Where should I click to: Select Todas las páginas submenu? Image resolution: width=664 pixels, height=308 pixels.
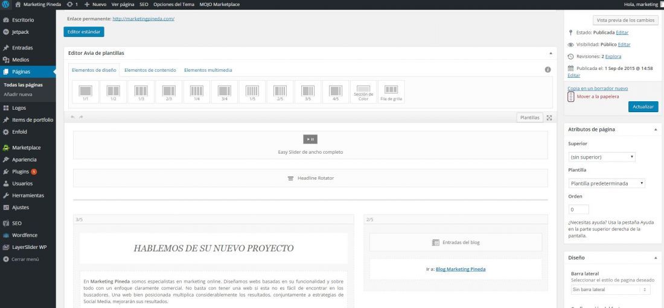click(23, 84)
